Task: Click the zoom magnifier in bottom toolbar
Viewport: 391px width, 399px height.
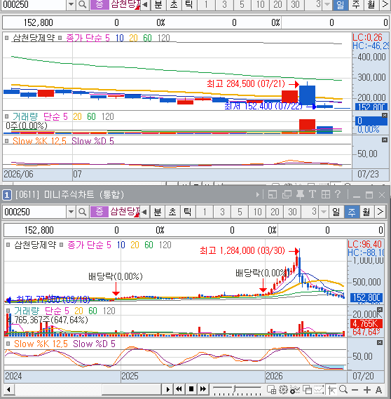Action: click(x=343, y=389)
